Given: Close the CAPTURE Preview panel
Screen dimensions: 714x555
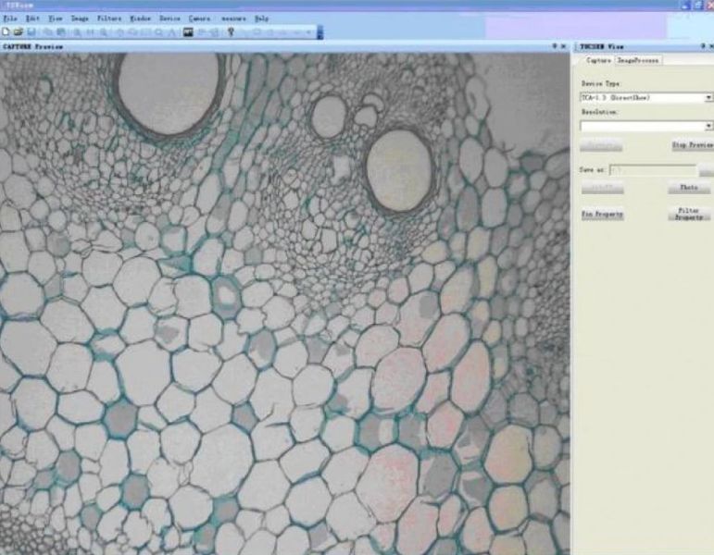Looking at the screenshot, I should click(563, 46).
